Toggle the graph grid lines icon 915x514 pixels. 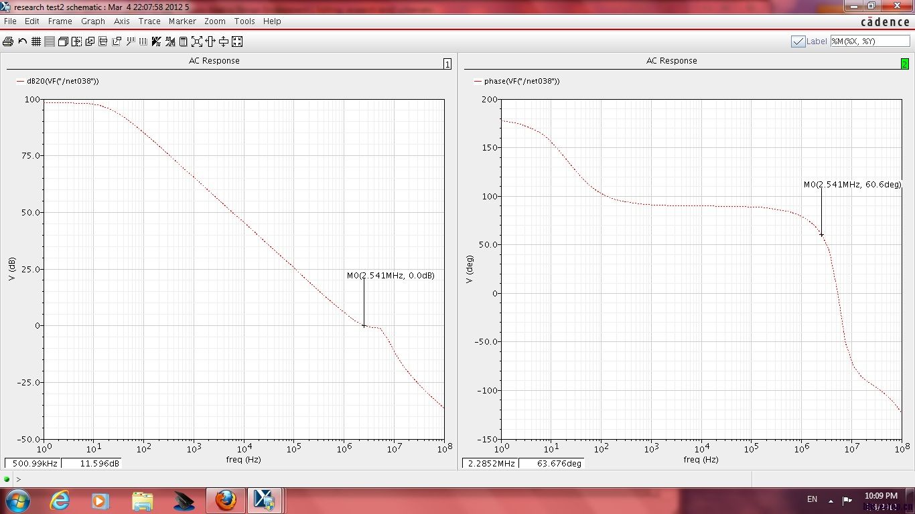tap(36, 41)
